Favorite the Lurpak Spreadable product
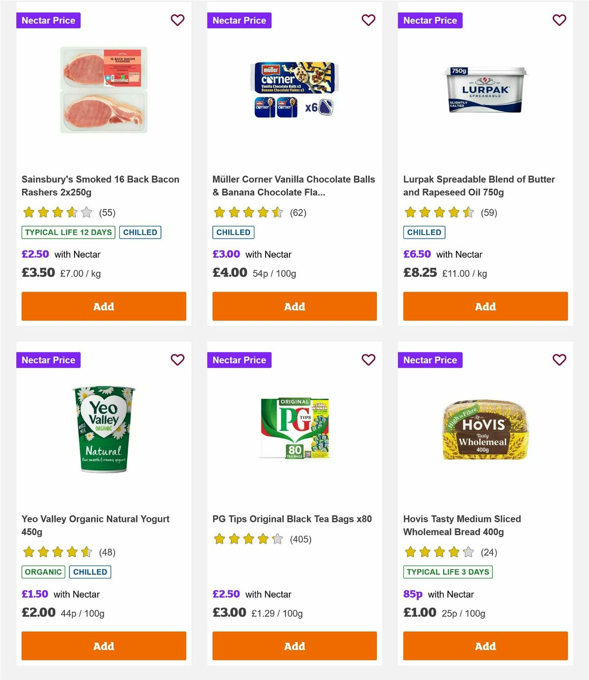 click(x=559, y=20)
